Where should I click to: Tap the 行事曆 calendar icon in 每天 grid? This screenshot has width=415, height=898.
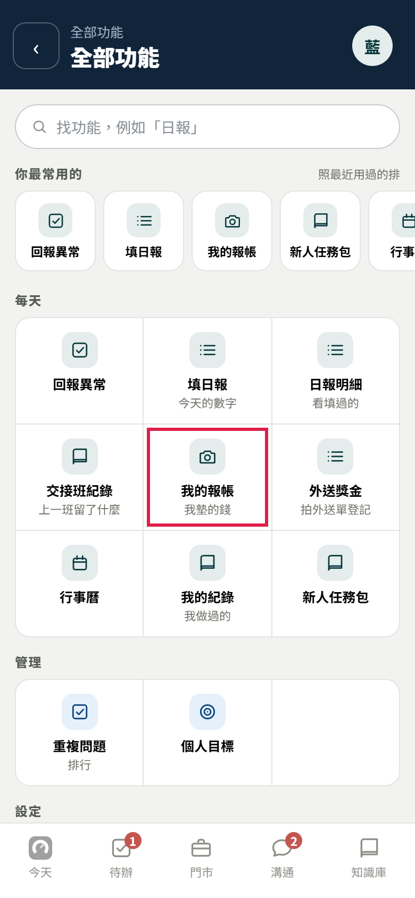[x=80, y=563]
